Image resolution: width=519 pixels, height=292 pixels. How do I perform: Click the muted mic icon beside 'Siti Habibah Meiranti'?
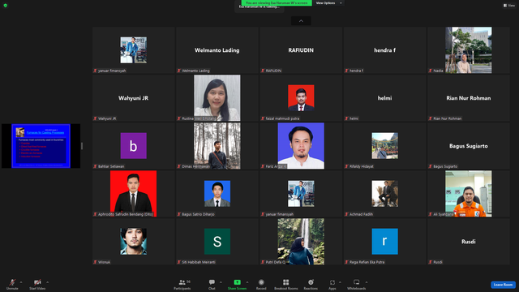pyautogui.click(x=179, y=262)
